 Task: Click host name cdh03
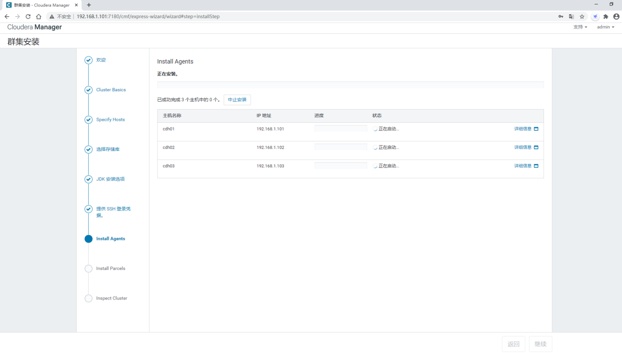click(x=169, y=166)
